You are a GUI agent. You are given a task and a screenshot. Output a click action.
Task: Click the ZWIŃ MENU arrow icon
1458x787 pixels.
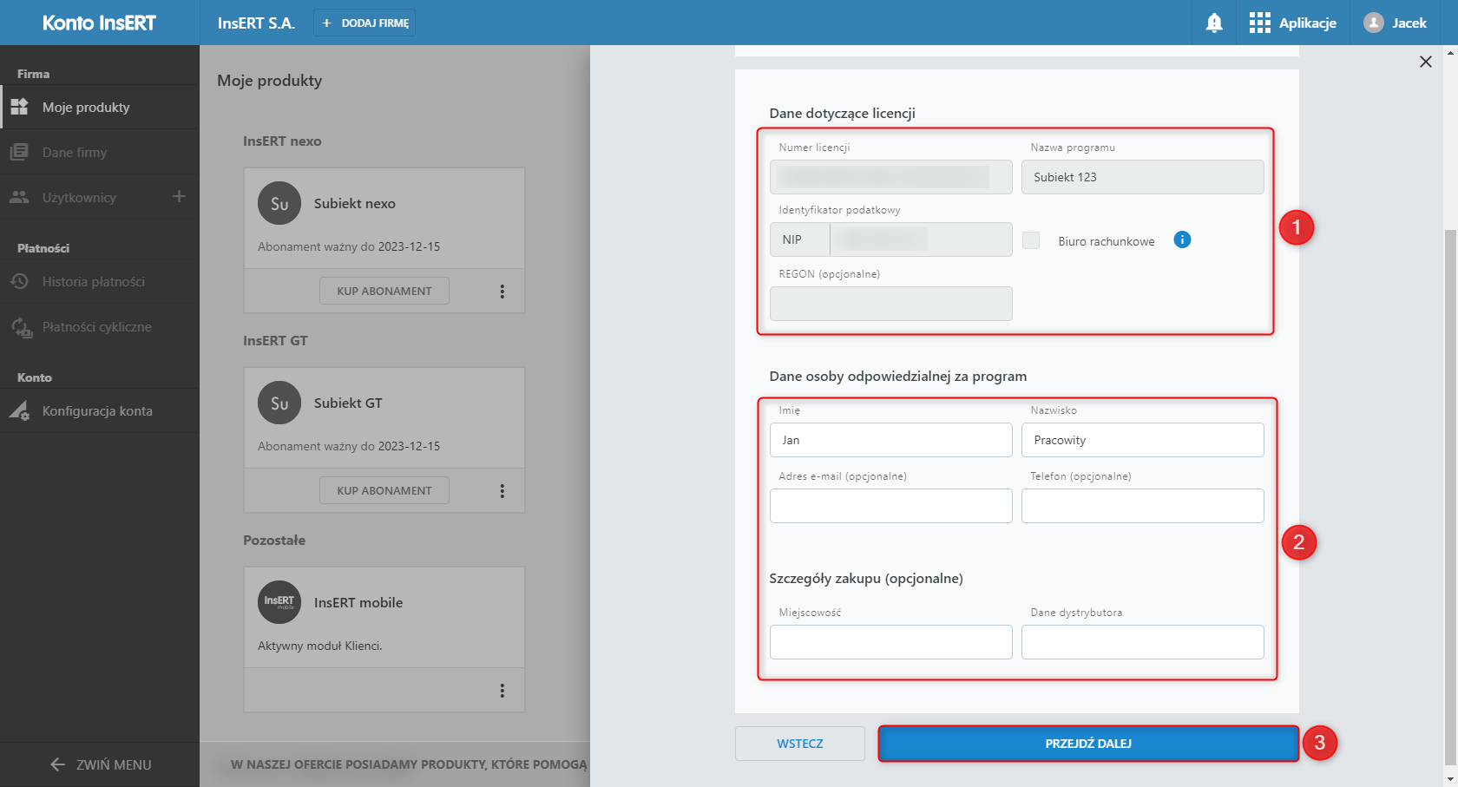[58, 764]
